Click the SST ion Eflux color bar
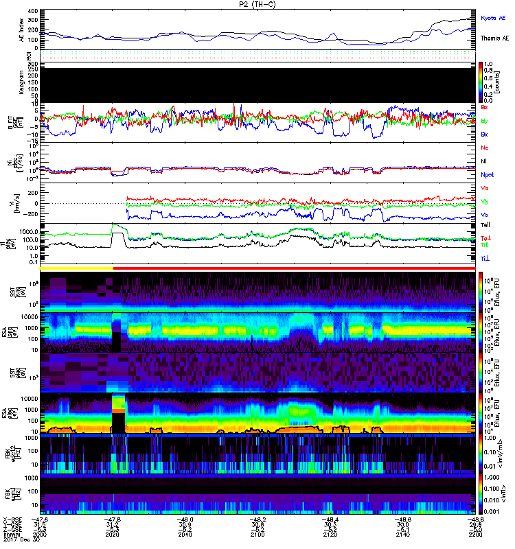This screenshot has width=515, height=549. click(x=481, y=292)
